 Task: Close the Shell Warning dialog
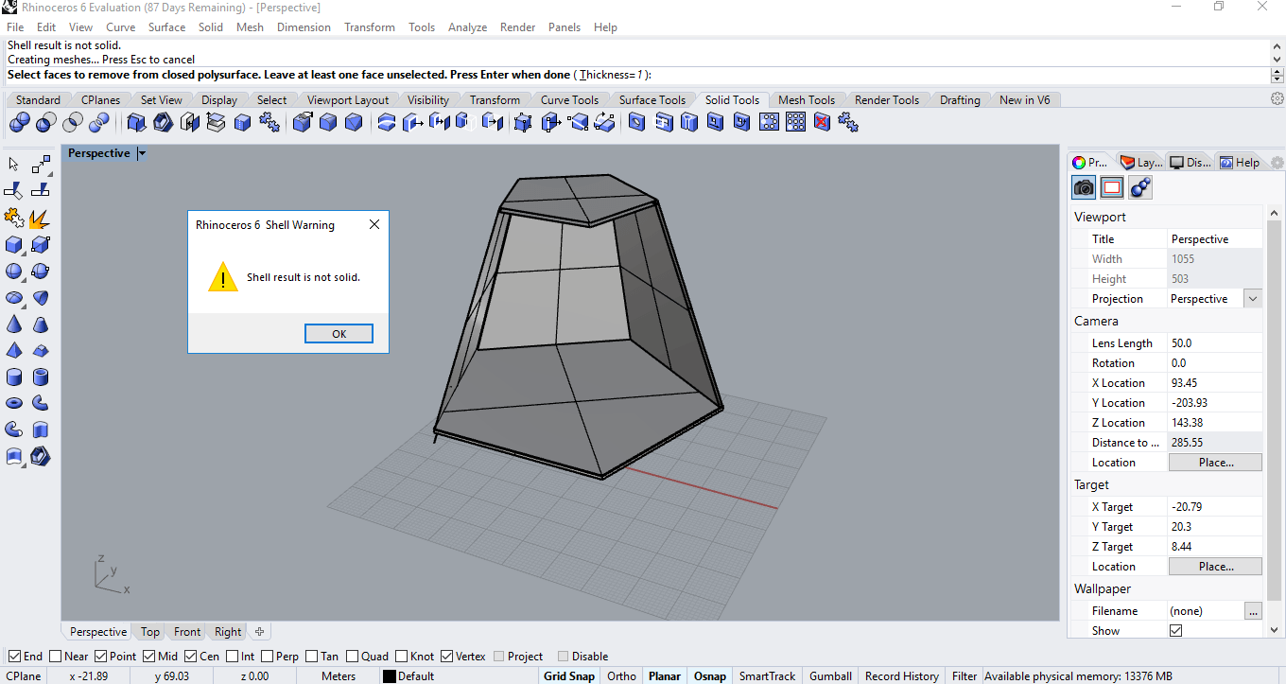[x=374, y=225]
